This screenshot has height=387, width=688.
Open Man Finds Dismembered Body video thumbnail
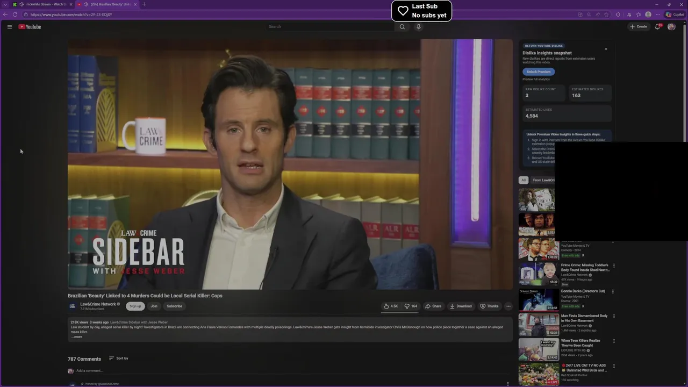(539, 325)
